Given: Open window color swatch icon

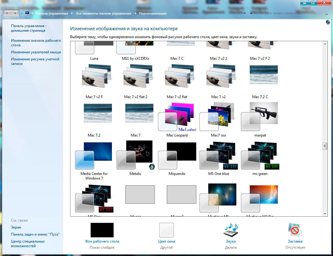Looking at the screenshot, I should (x=167, y=230).
